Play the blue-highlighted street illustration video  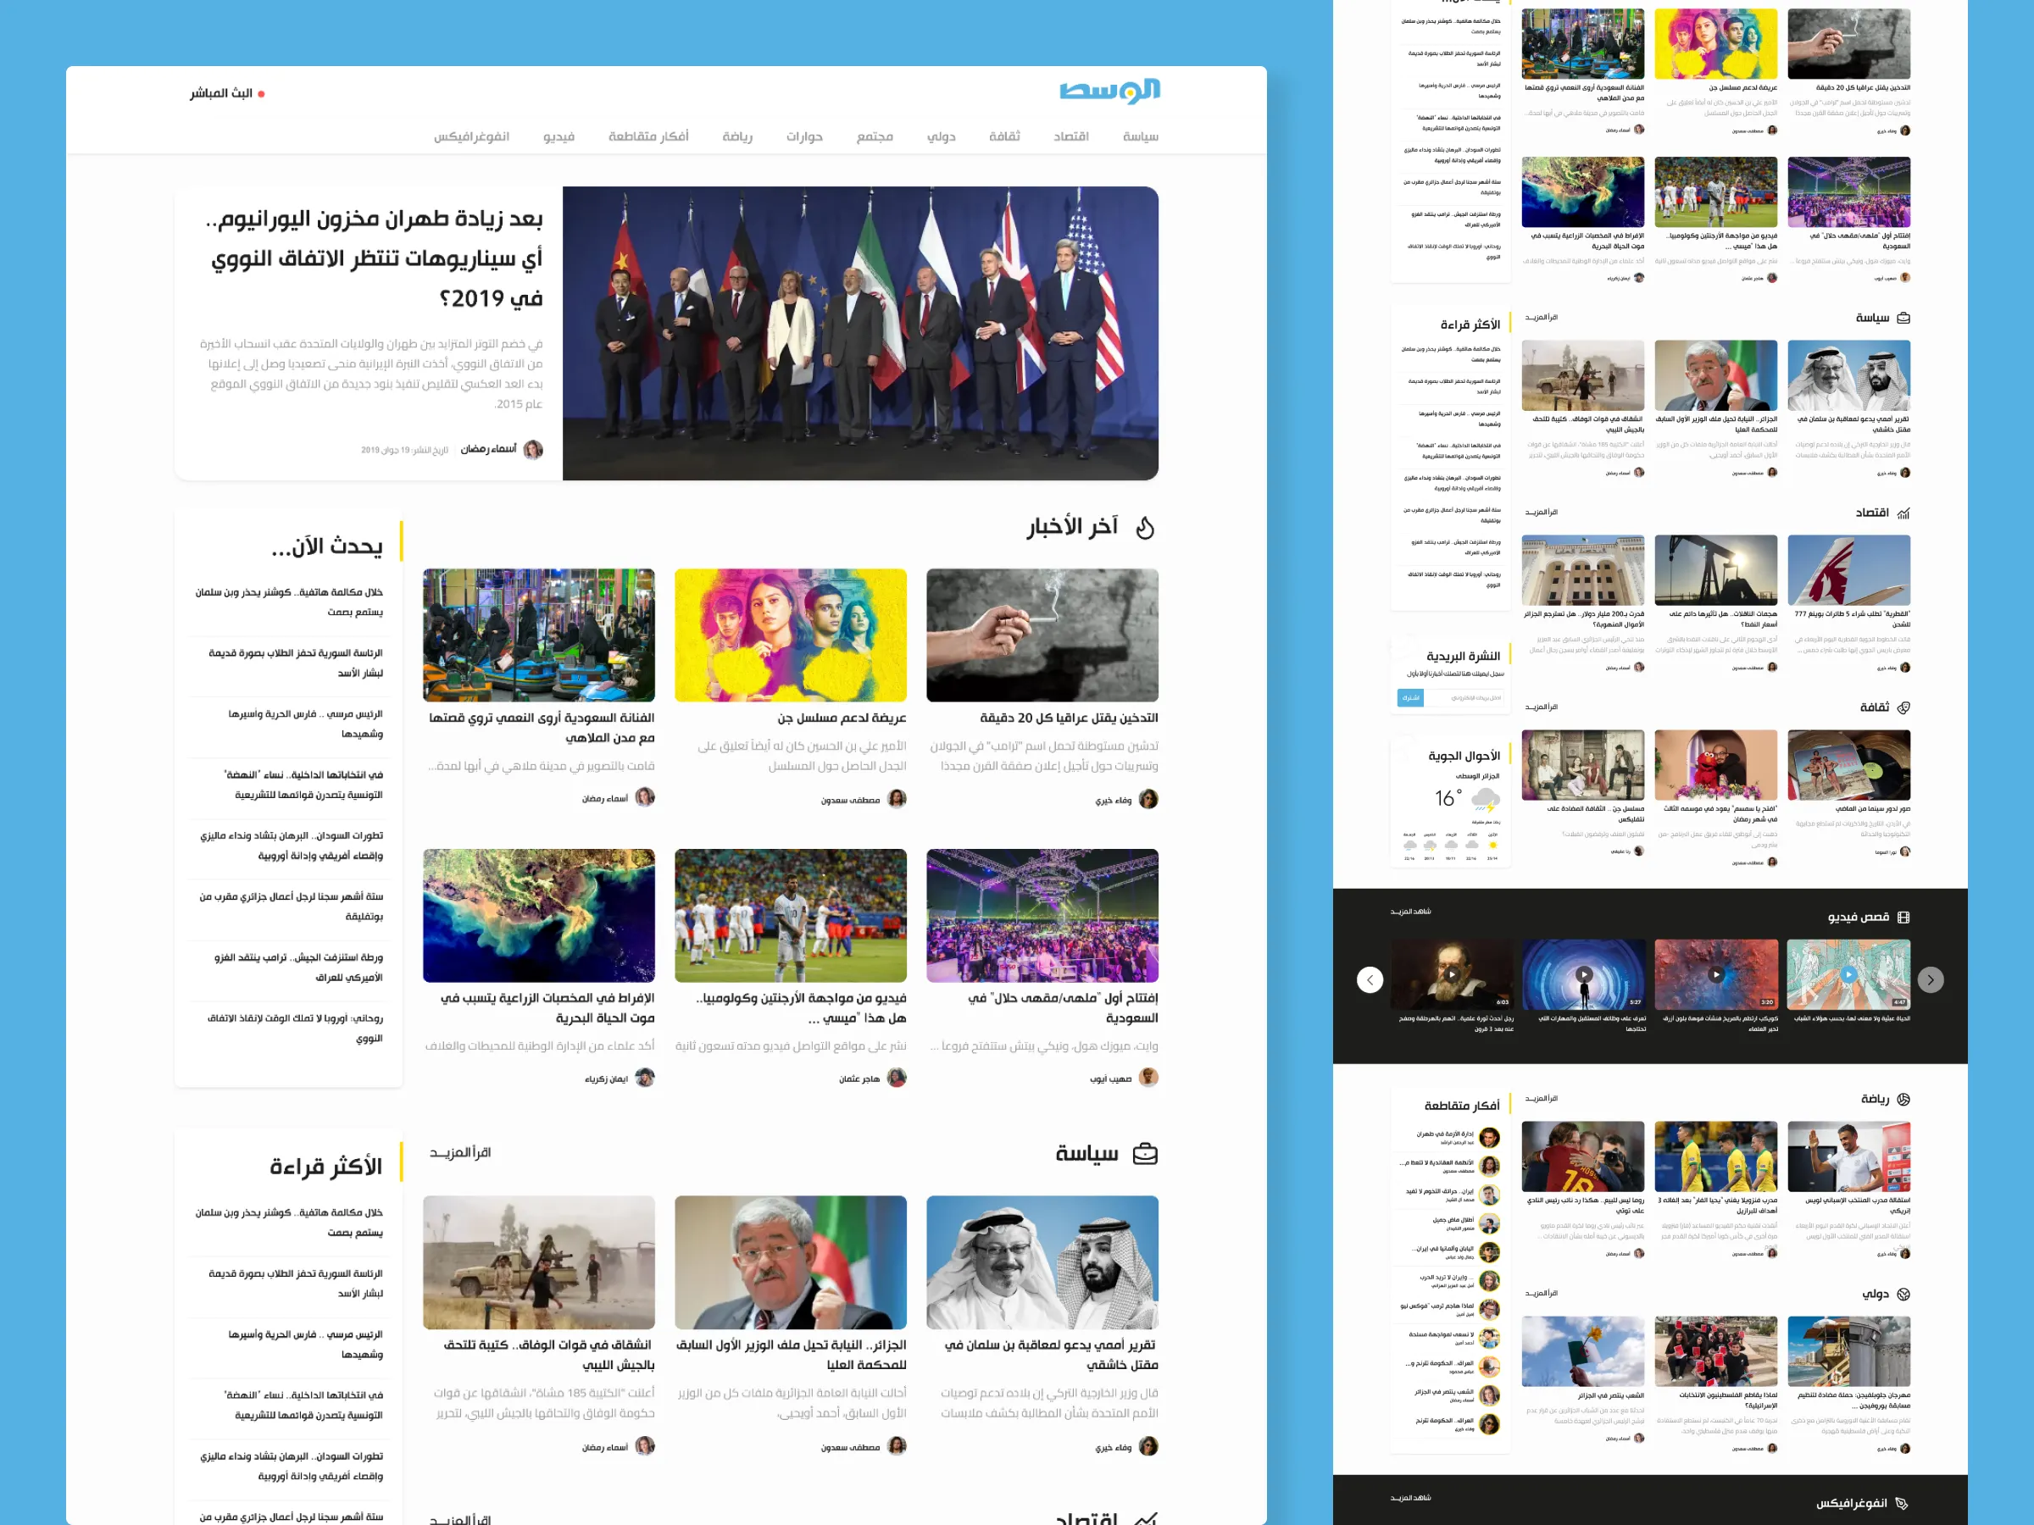(1848, 974)
